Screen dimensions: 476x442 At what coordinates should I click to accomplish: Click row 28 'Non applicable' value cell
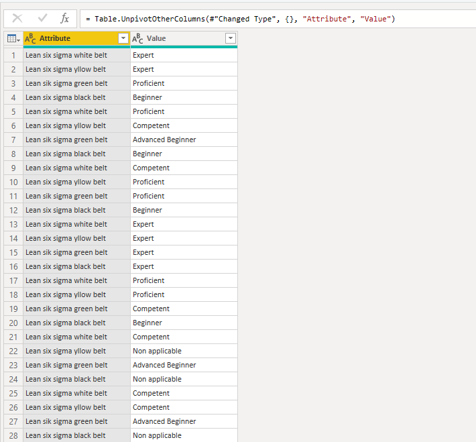[x=184, y=435]
